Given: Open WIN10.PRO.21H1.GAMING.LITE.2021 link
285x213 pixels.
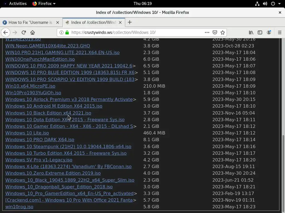Looking at the screenshot, I should tap(62, 52).
